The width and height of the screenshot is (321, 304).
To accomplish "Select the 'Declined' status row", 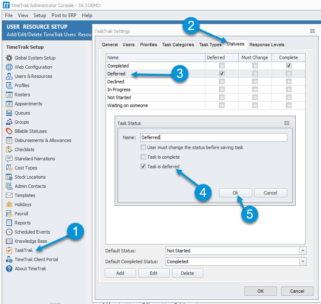I will (205, 82).
